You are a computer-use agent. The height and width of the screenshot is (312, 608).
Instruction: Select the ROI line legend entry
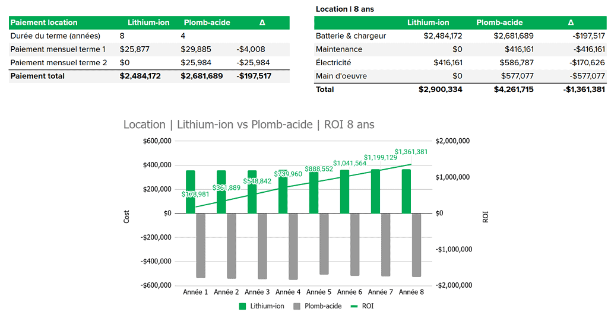click(362, 306)
